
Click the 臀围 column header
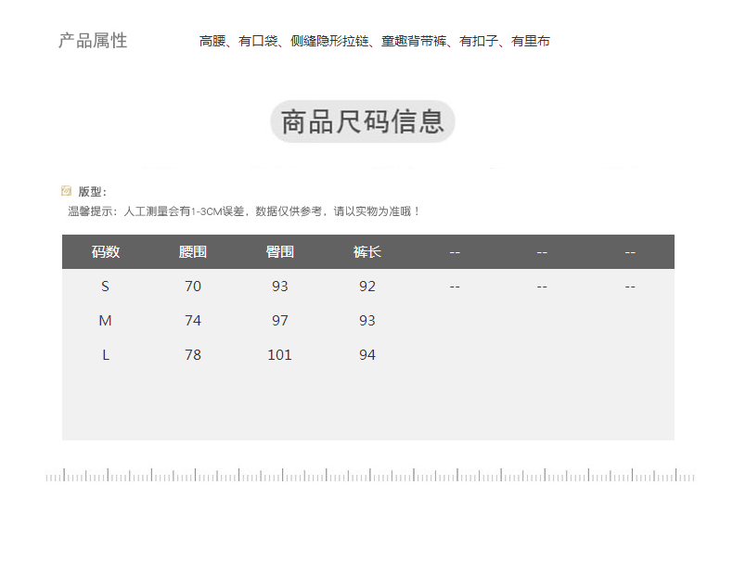(x=280, y=251)
